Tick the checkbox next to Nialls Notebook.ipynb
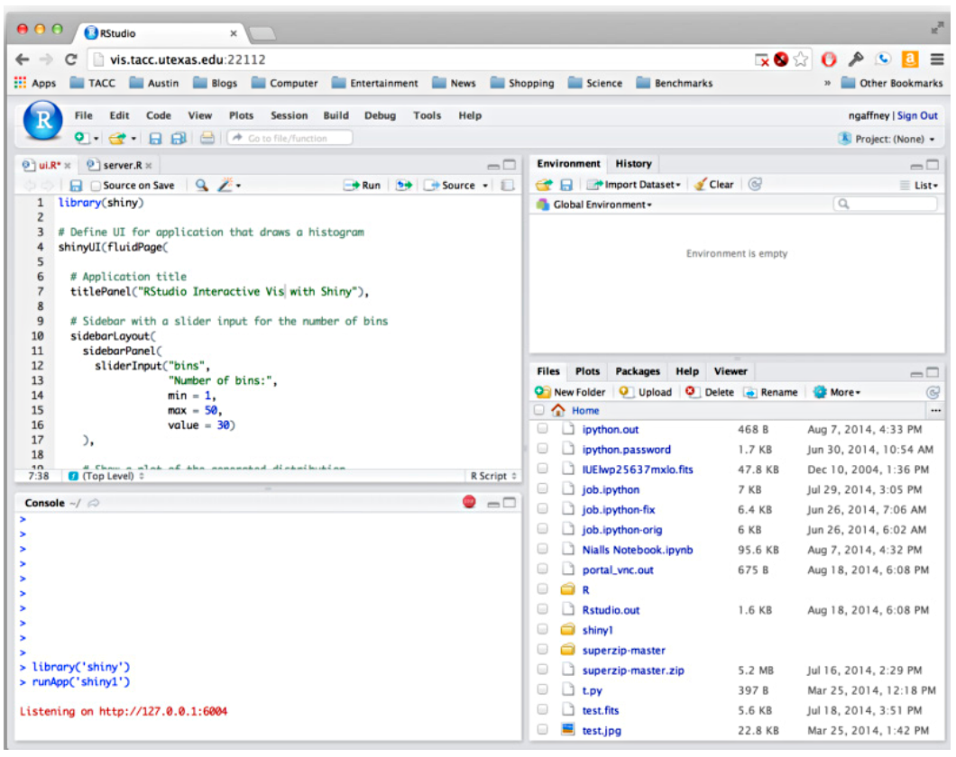Screen dimensions: 956x757 coord(543,550)
